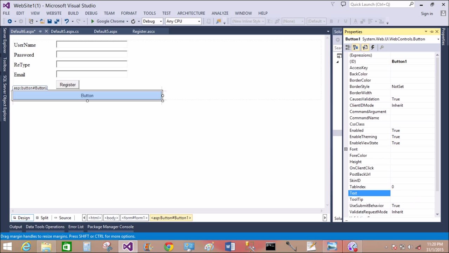Click the <body> breadcrumb tag
Viewport: 449px width, 253px height.
tap(111, 218)
